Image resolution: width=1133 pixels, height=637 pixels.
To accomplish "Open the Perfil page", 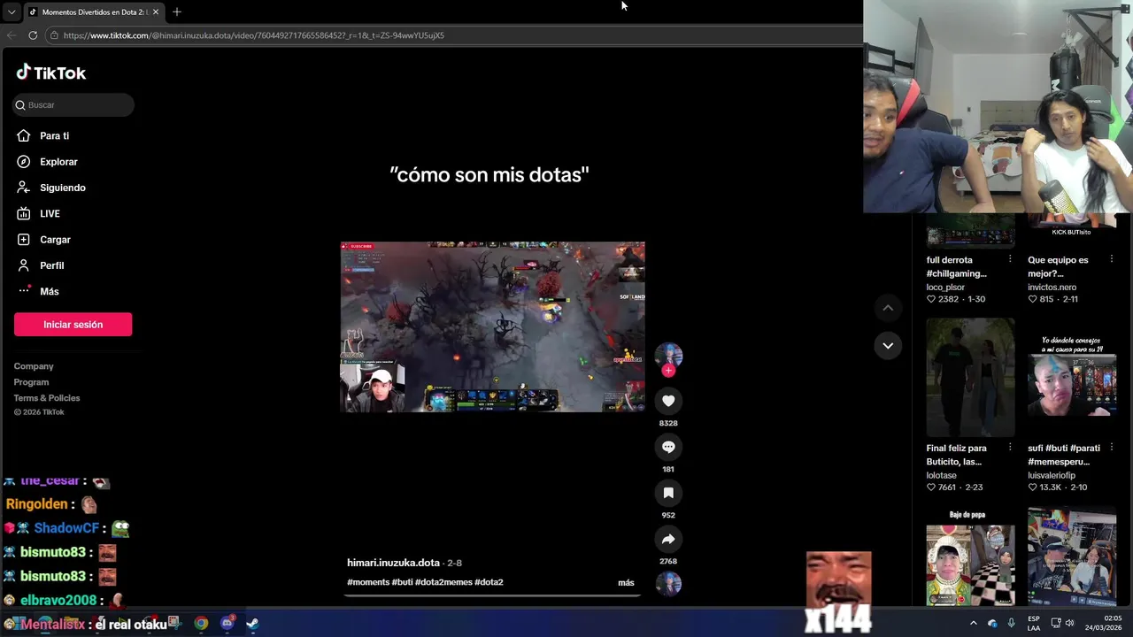I will [x=51, y=265].
